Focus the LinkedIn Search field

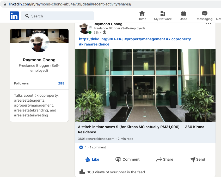57,16
